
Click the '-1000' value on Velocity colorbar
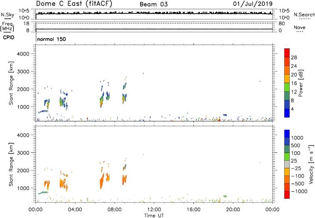point(299,191)
